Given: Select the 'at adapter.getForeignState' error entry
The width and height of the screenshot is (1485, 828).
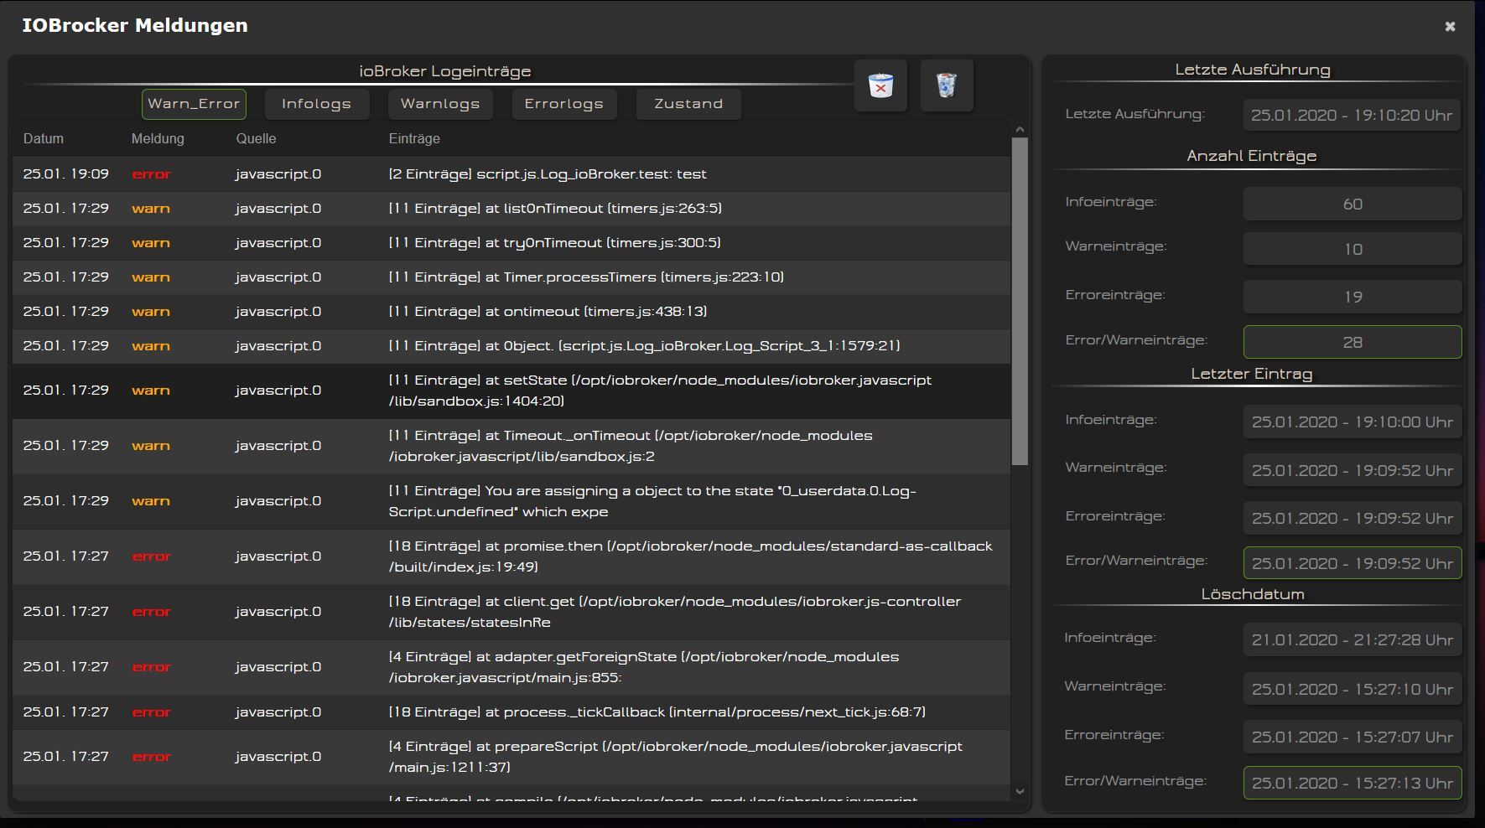Looking at the screenshot, I should point(511,667).
